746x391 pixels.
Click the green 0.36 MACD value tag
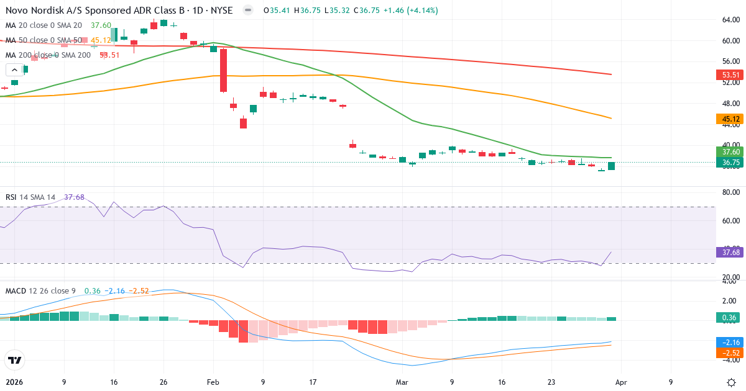(729, 317)
